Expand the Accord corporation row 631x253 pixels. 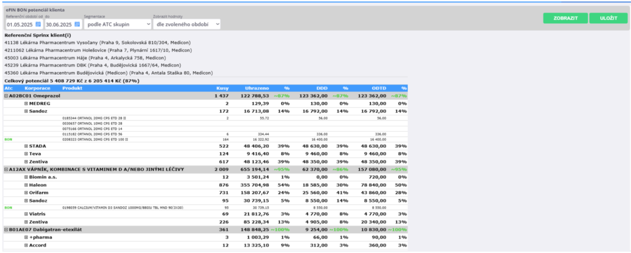[x=26, y=245]
